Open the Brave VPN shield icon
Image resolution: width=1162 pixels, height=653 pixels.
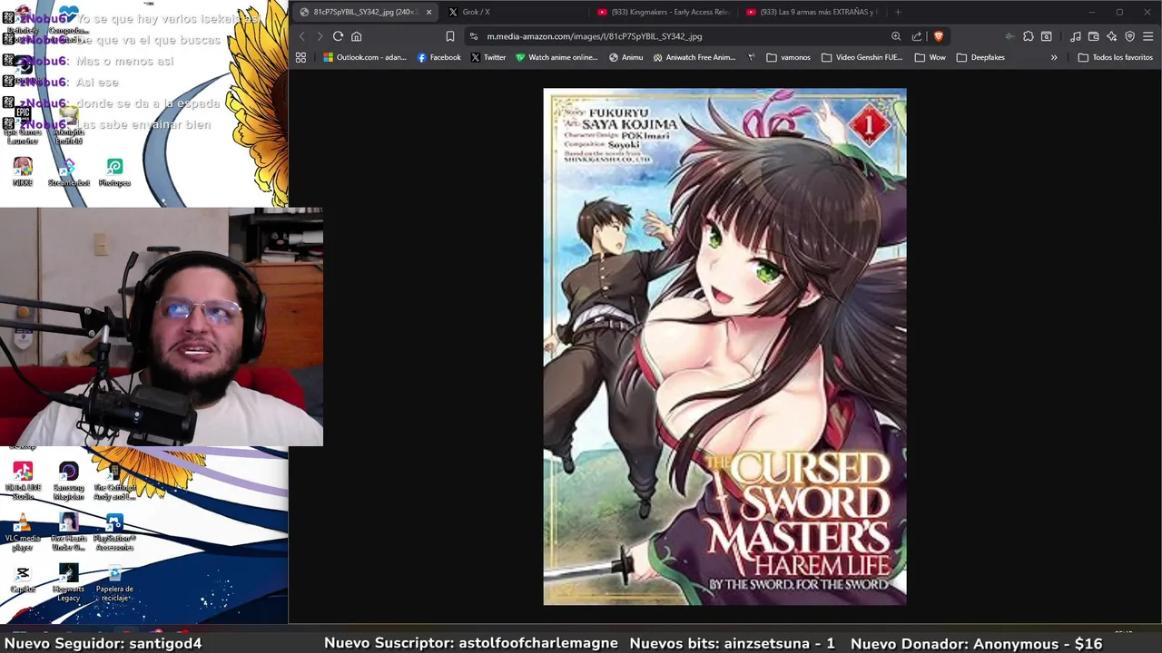(x=1130, y=36)
